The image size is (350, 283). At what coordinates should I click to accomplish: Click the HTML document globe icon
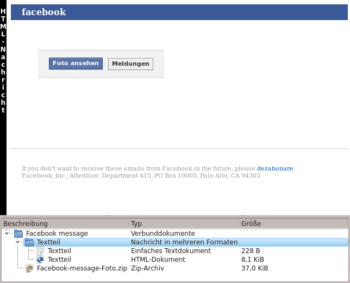[40, 260]
